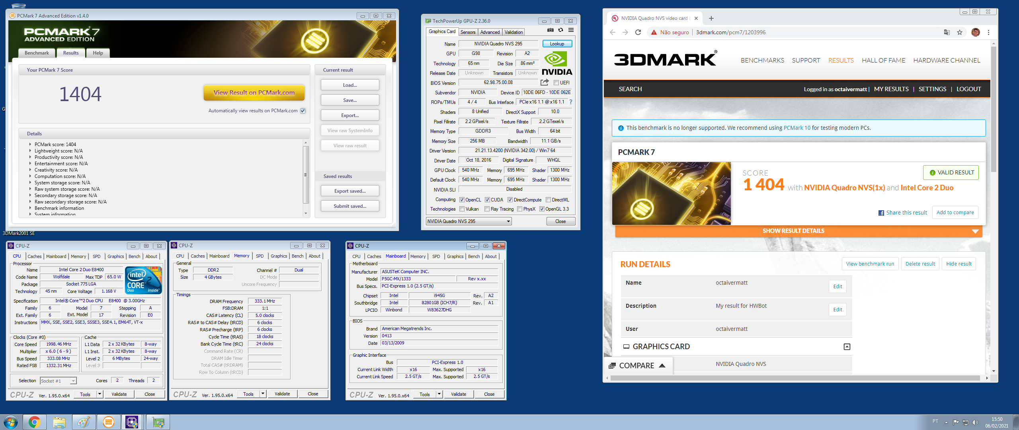Click the browser horizontal scrollbar
The image size is (1019, 430).
pos(795,378)
